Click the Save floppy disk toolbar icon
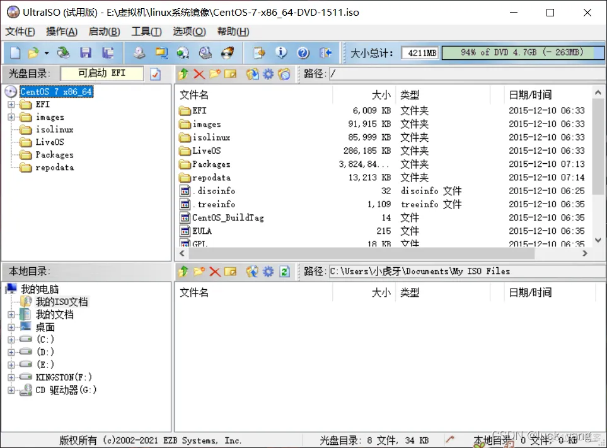Screen dimensions: 607x448 coord(86,53)
